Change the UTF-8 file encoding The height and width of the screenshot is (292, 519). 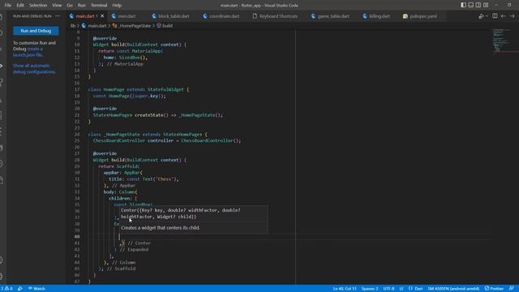click(388, 289)
